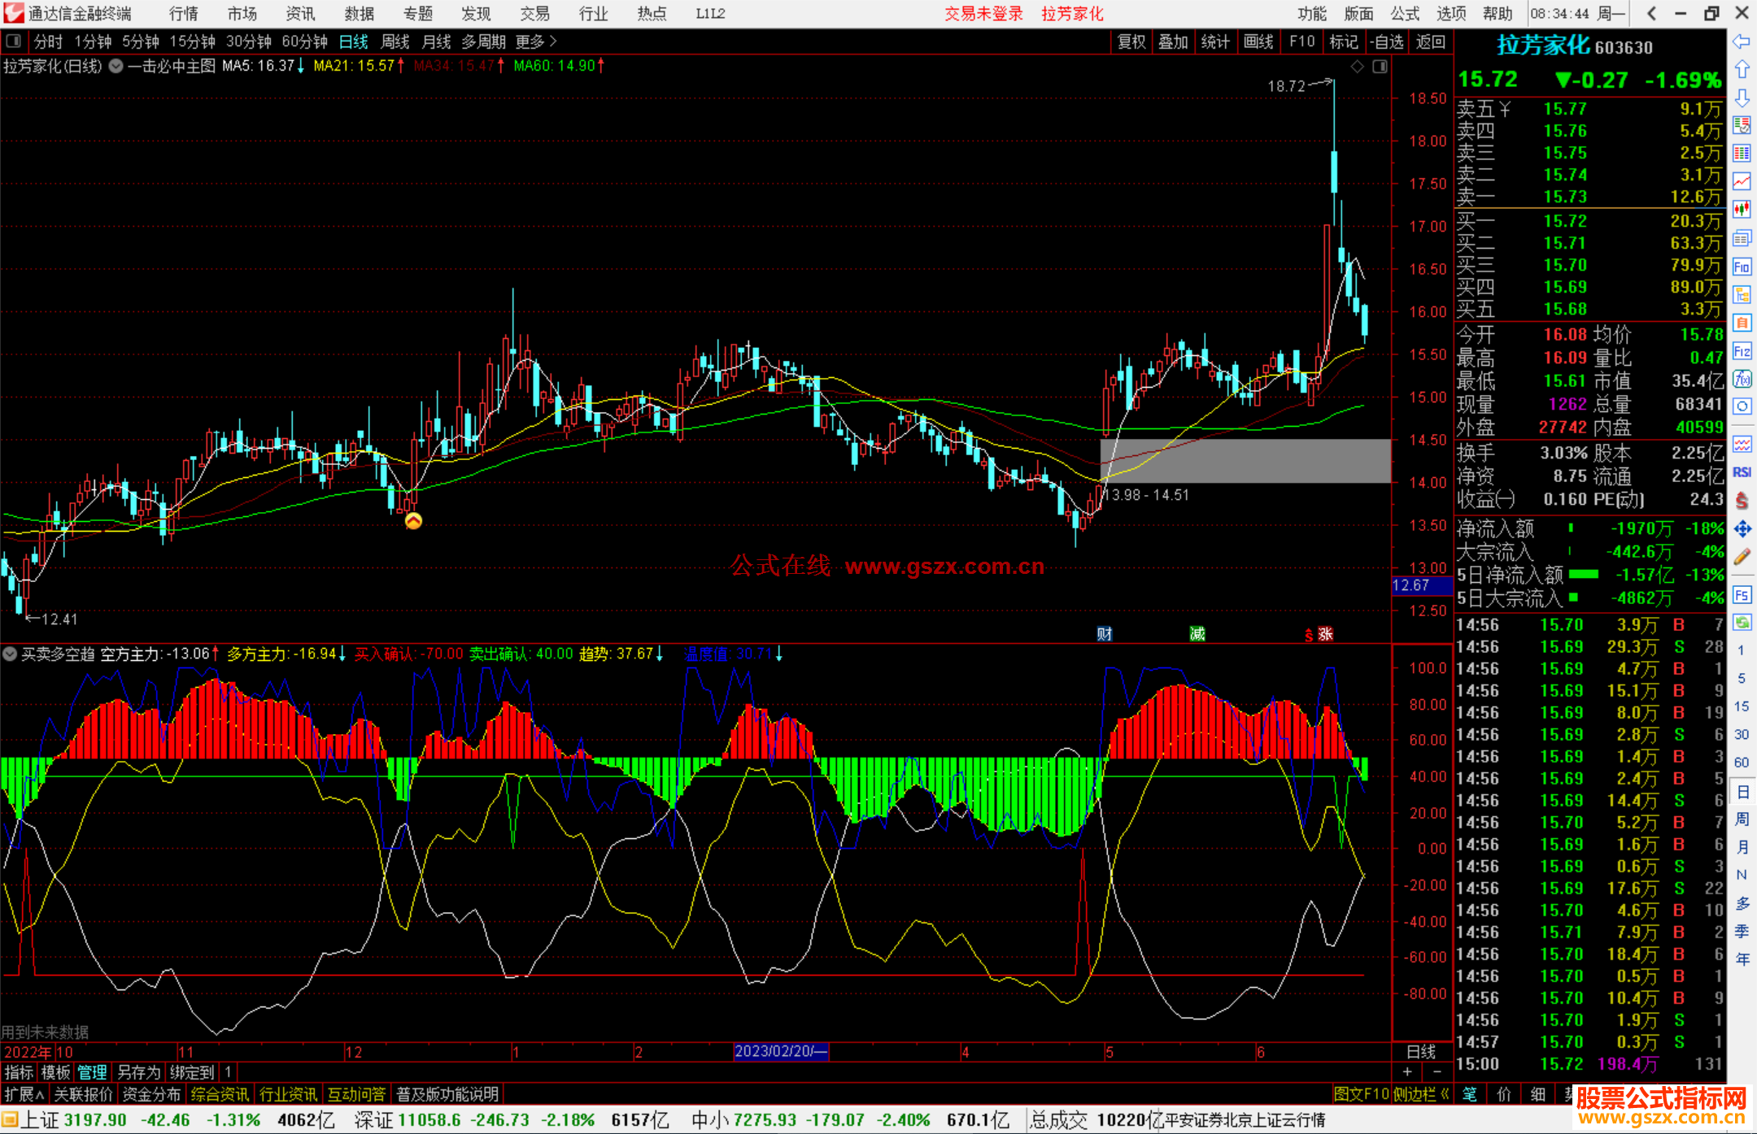
Task: Click the plus zoom button below chart
Action: point(1407,1071)
